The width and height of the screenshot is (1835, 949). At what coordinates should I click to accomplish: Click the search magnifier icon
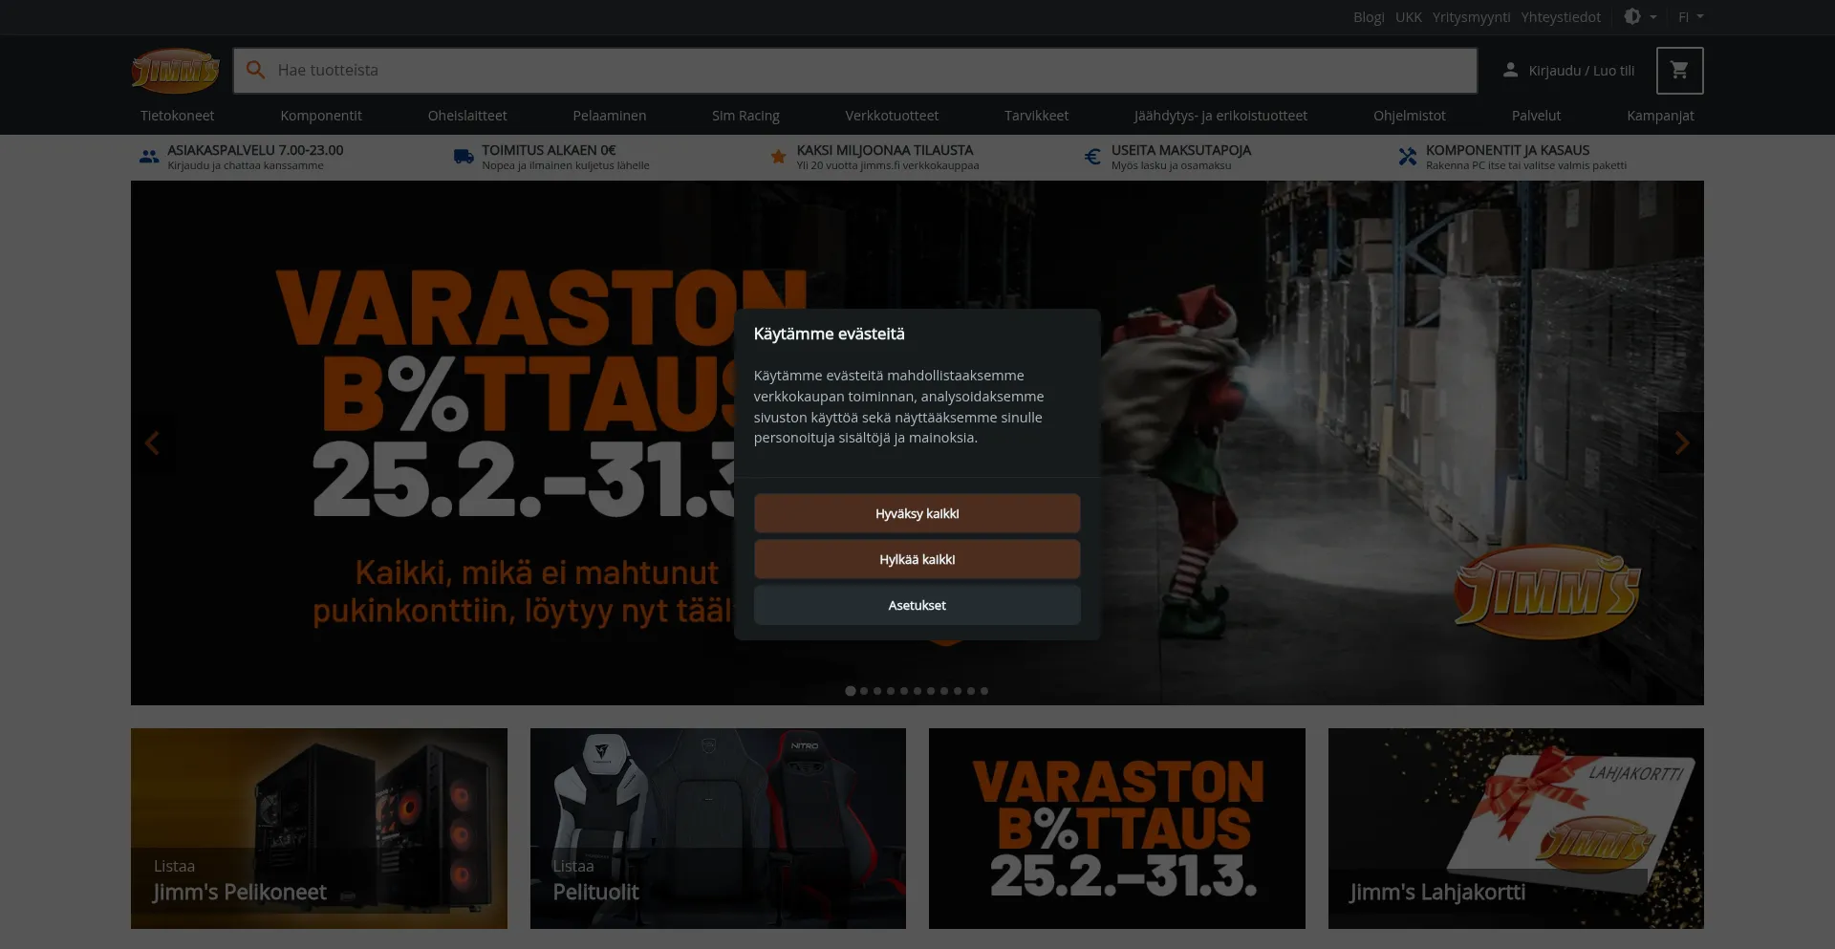(255, 70)
